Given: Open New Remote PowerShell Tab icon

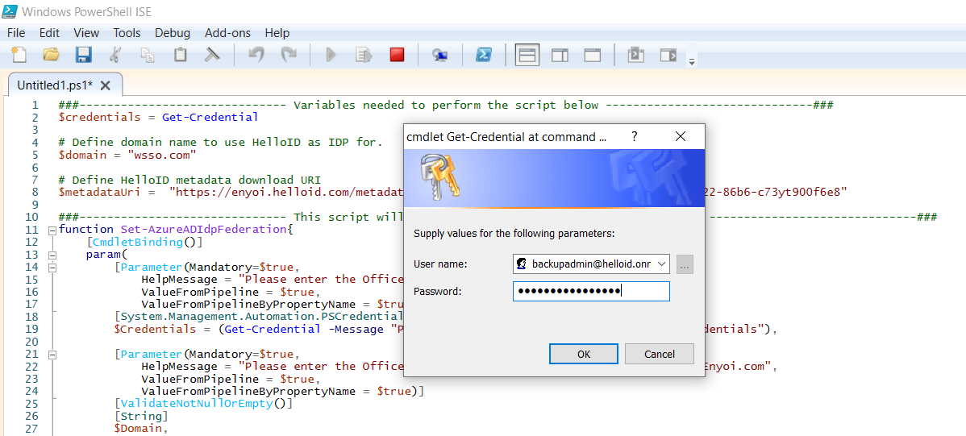Looking at the screenshot, I should [x=440, y=55].
